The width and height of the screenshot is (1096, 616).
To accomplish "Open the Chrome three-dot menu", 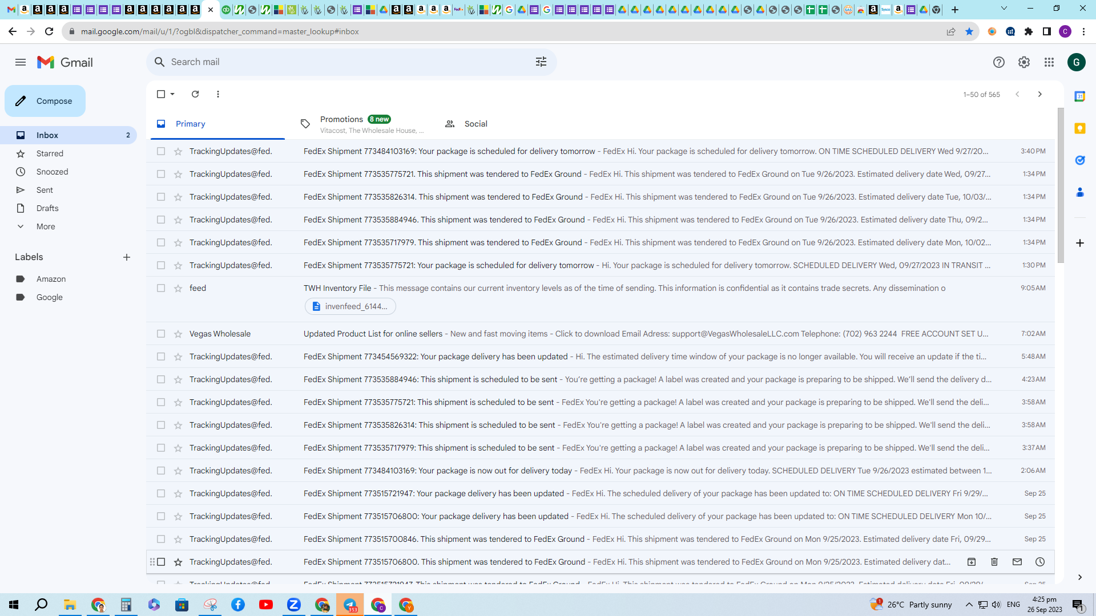I will point(1083,31).
